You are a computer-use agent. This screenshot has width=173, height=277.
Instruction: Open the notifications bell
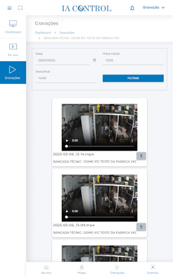click(132, 8)
